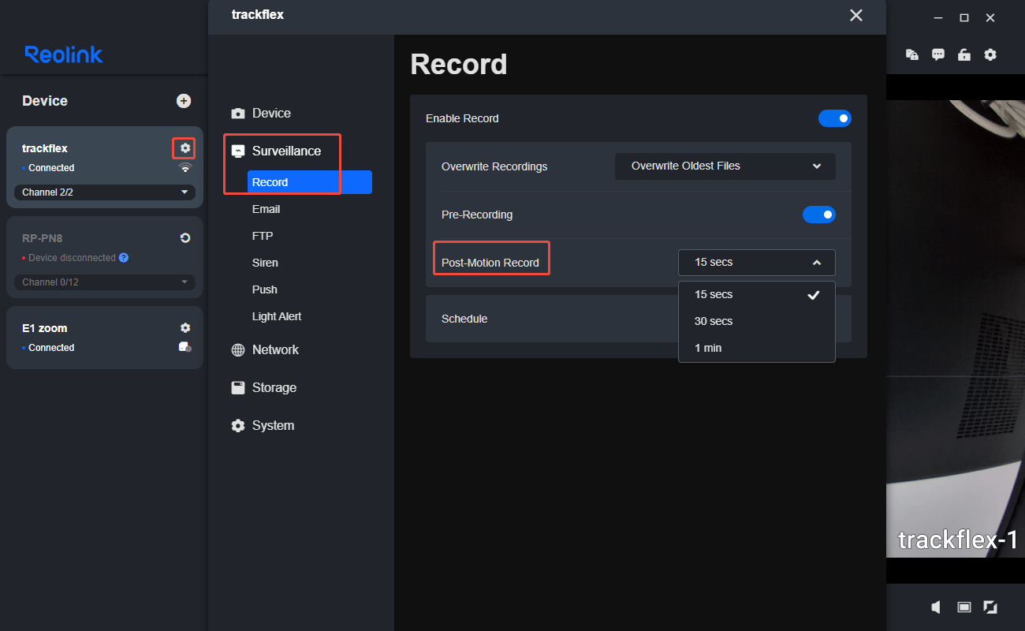
Task: Open the gear icon in the top-right toolbar
Action: click(990, 54)
